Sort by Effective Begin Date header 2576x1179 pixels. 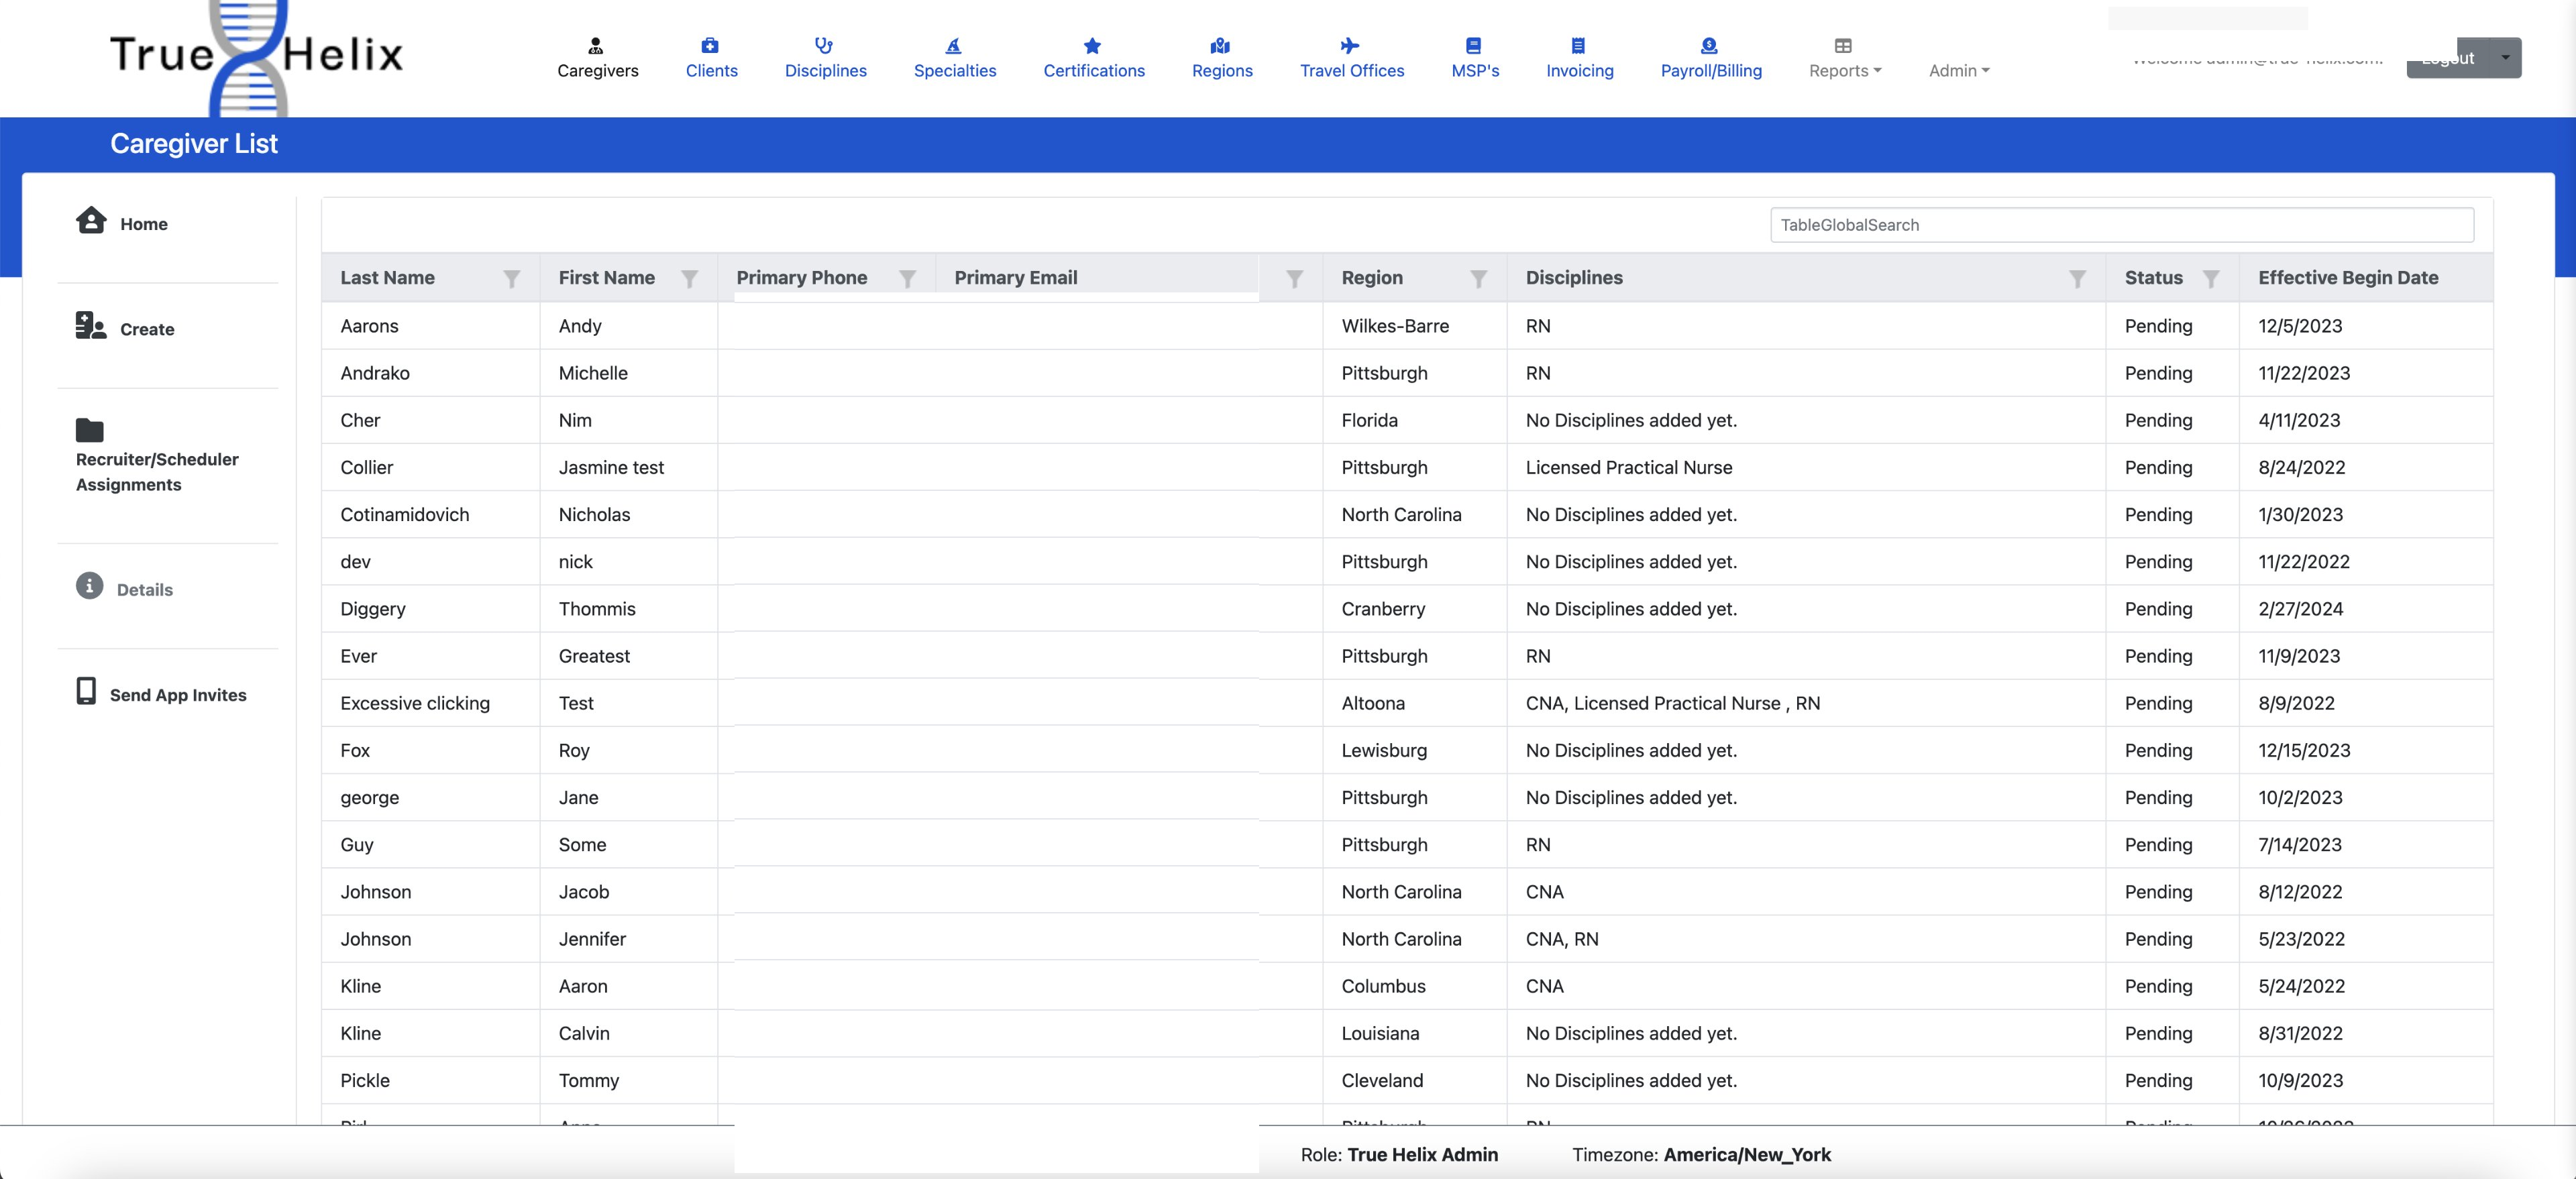click(2348, 278)
